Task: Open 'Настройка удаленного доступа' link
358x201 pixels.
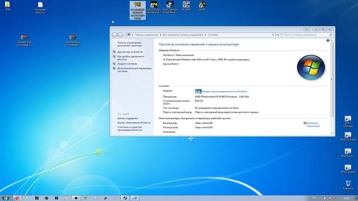Action: tap(130, 58)
